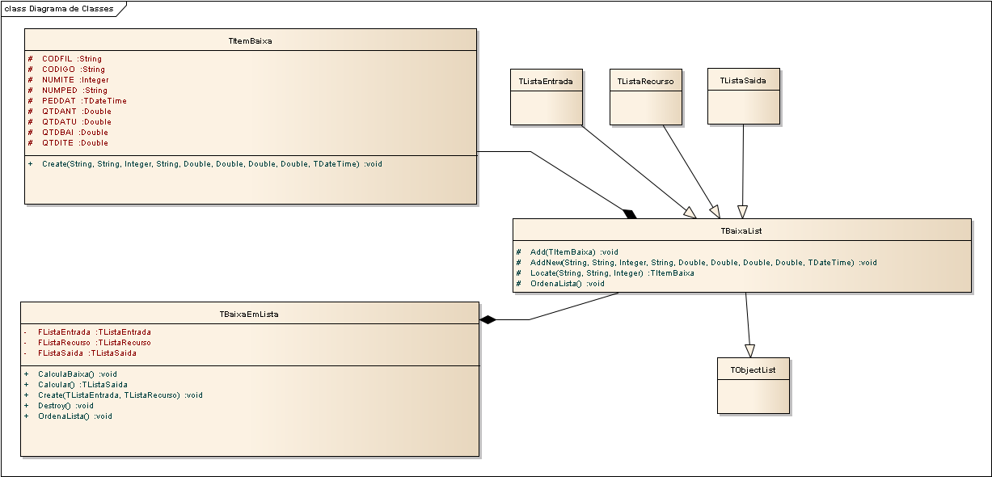Select FListaSaida :TListaSaida attribute
Viewport: 992px width, 477px height.
click(x=87, y=353)
